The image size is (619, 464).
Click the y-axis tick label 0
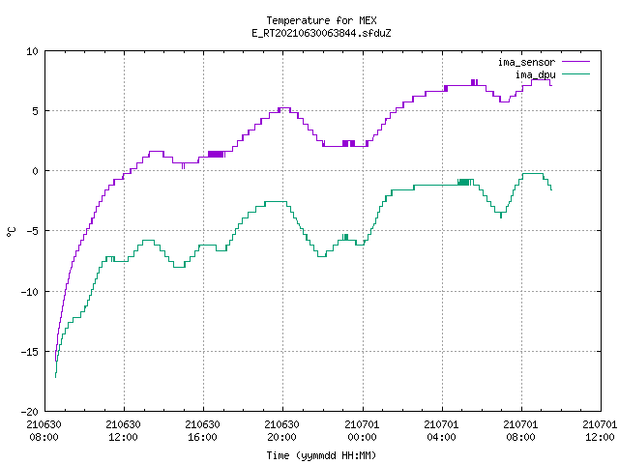[35, 171]
